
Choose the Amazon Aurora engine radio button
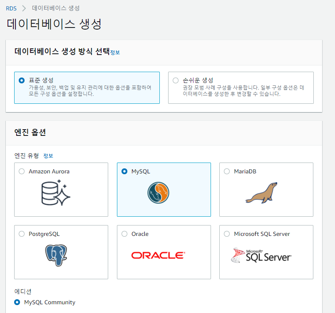coord(22,171)
